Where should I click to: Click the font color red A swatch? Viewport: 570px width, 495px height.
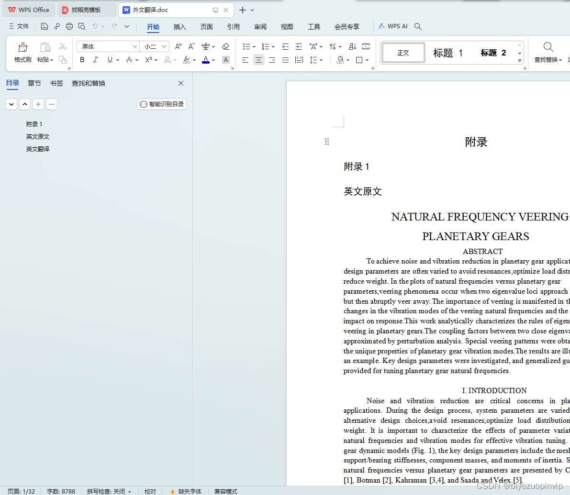206,60
